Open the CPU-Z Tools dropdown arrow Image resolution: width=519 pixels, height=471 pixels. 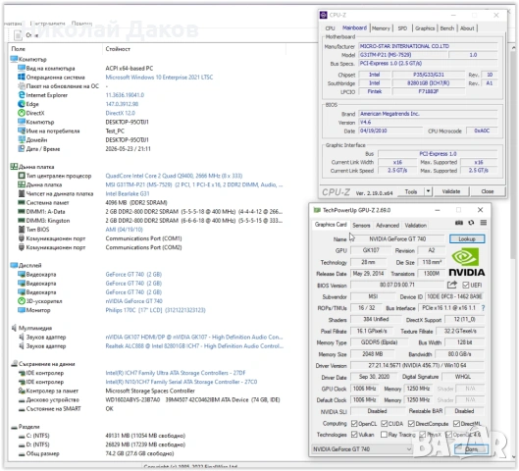coord(428,191)
